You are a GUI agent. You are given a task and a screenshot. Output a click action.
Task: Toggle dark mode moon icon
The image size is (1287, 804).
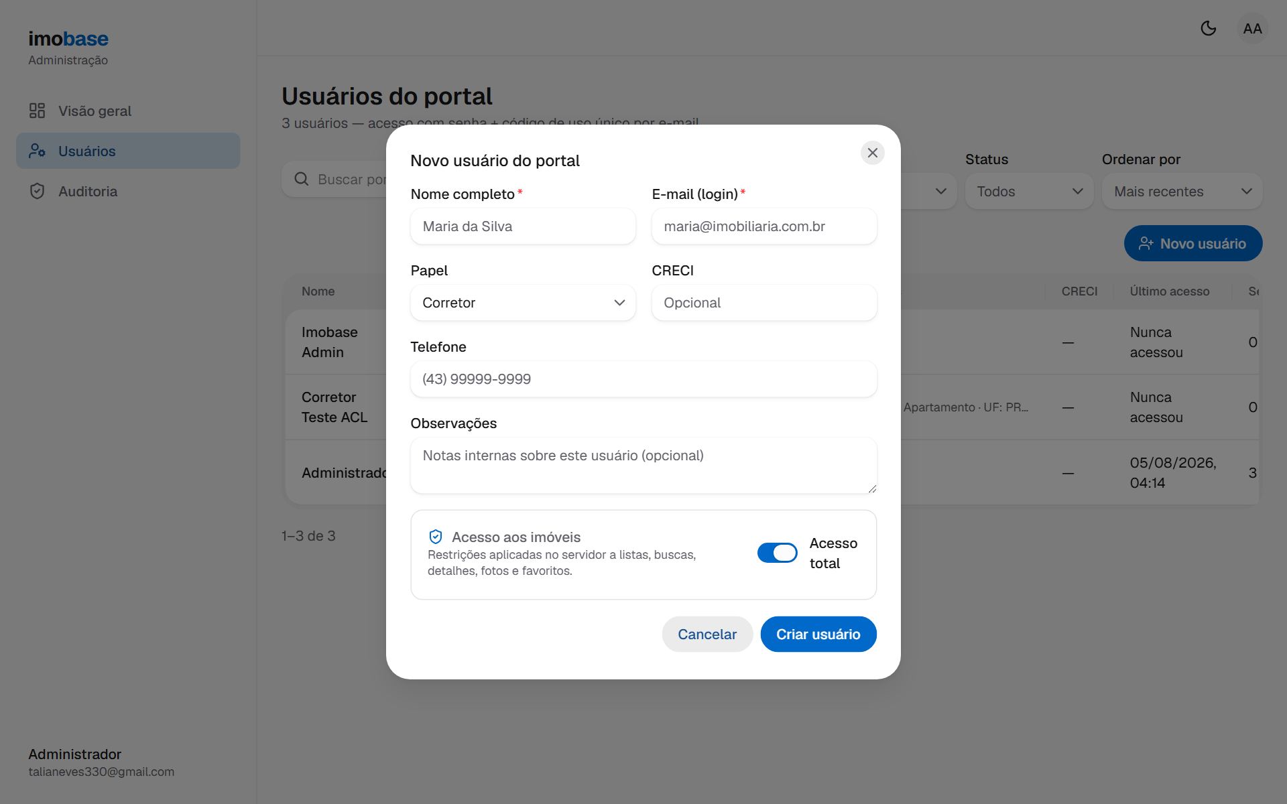pos(1208,28)
